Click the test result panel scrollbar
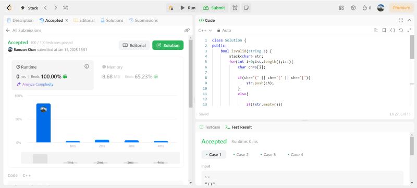The height and width of the screenshot is (188, 417). coord(412,146)
